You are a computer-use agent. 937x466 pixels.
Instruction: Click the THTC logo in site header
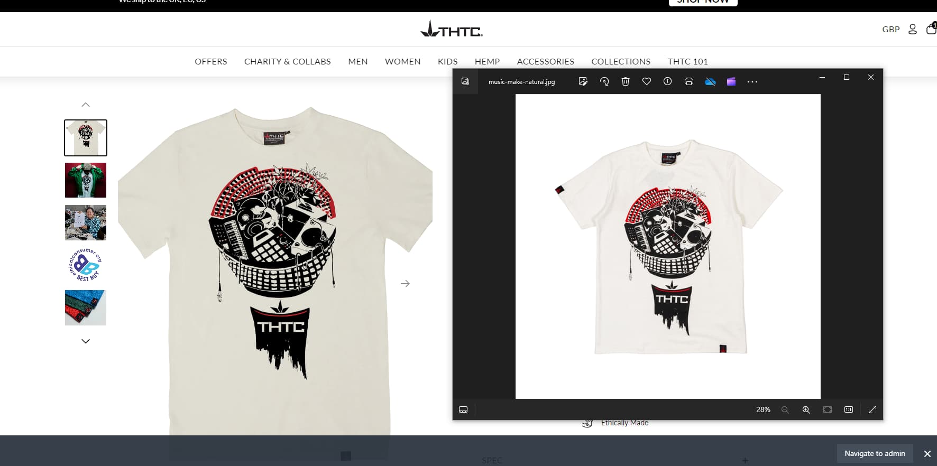point(452,29)
